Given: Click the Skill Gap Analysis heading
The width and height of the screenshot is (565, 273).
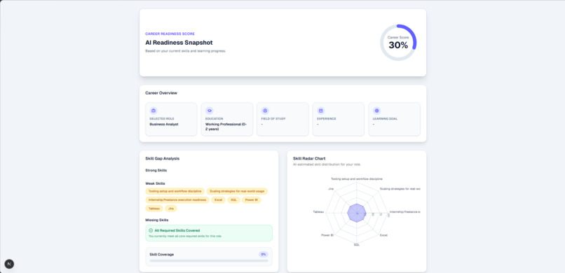Looking at the screenshot, I should coord(163,158).
